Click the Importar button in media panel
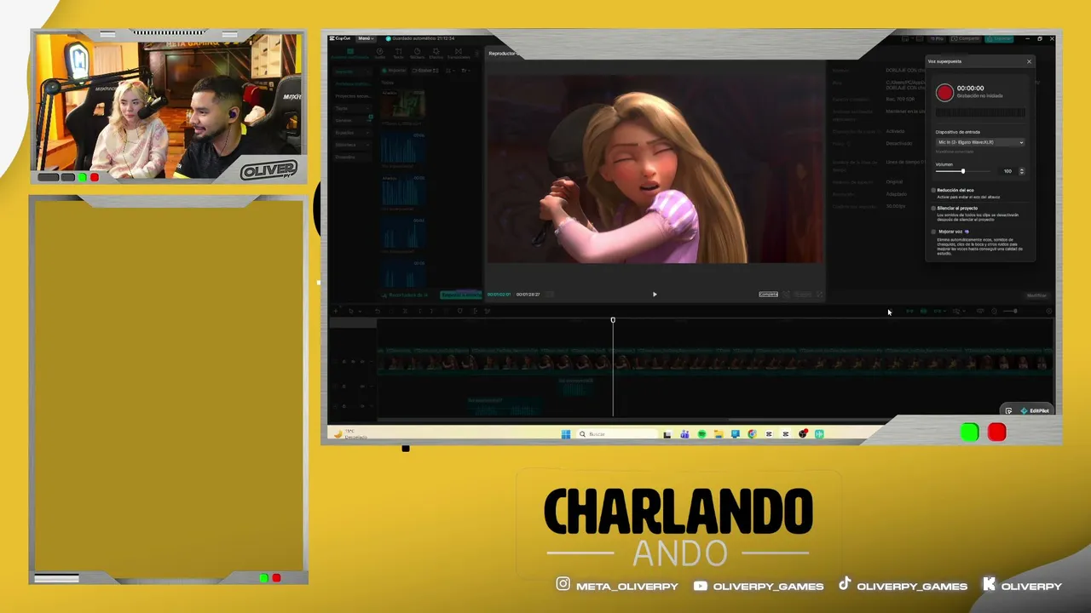Screen dimensions: 1091x613 pos(394,71)
